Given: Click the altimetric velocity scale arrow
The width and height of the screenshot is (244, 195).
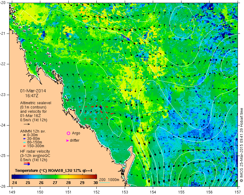Looking at the screenshot, I should (27, 124).
